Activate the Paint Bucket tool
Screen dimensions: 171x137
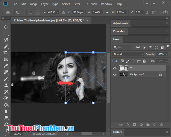[6, 105]
